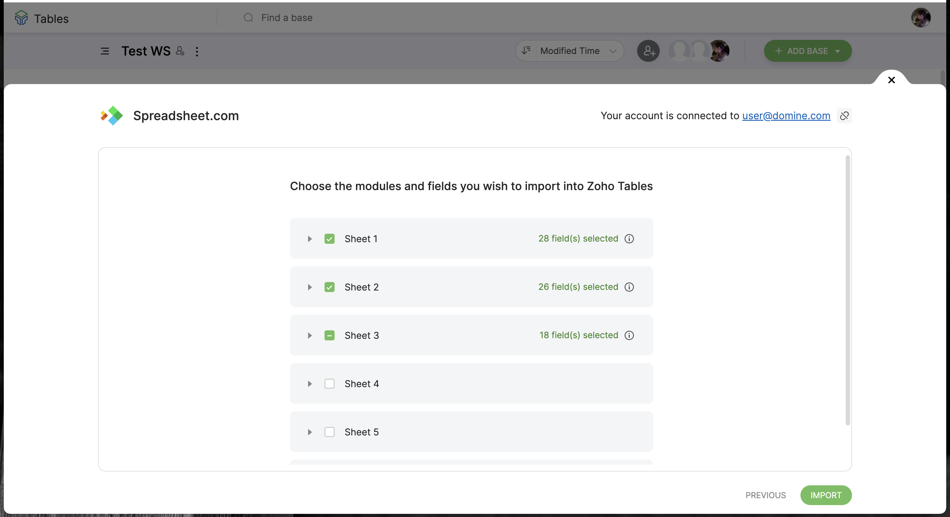Click the add user icon button
Screen dimensions: 950x517
coord(648,51)
